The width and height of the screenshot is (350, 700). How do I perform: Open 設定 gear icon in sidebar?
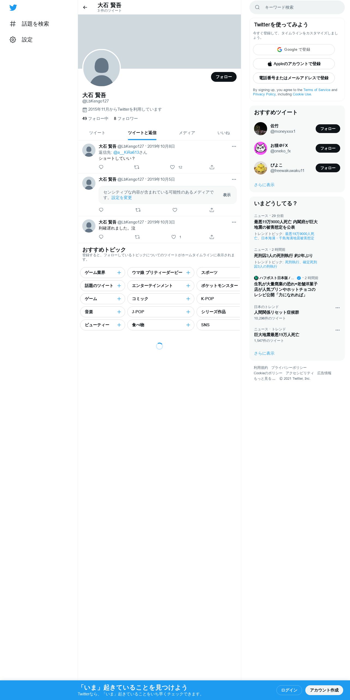click(x=13, y=40)
